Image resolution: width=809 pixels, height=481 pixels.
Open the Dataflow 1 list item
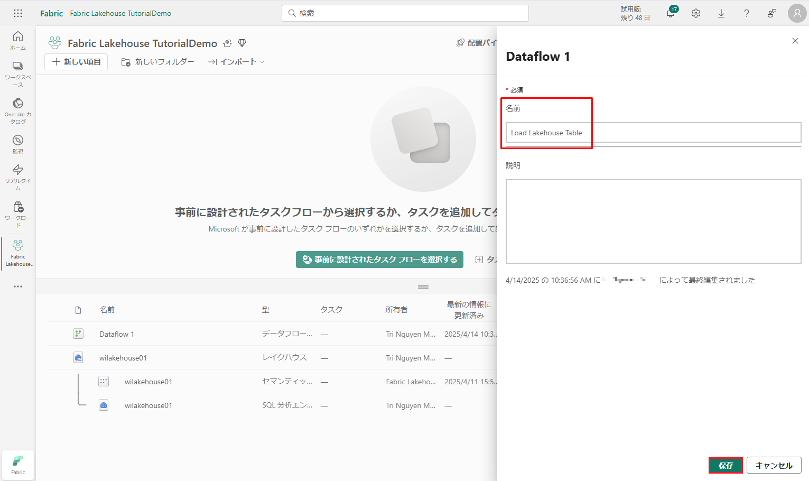117,334
